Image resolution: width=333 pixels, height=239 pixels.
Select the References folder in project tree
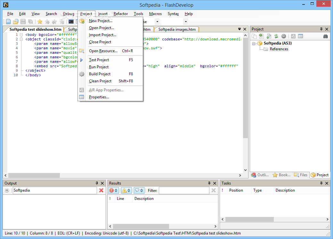pos(279,49)
